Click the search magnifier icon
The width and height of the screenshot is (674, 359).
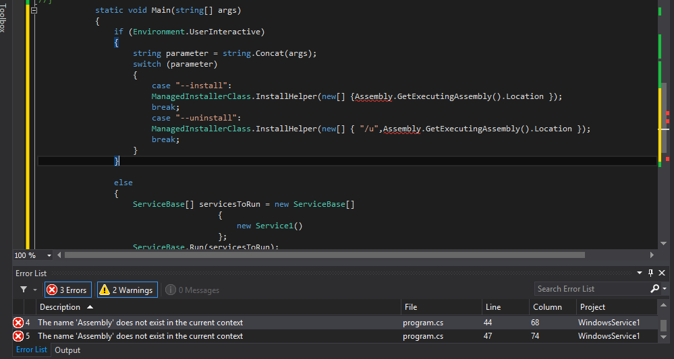[654, 289]
